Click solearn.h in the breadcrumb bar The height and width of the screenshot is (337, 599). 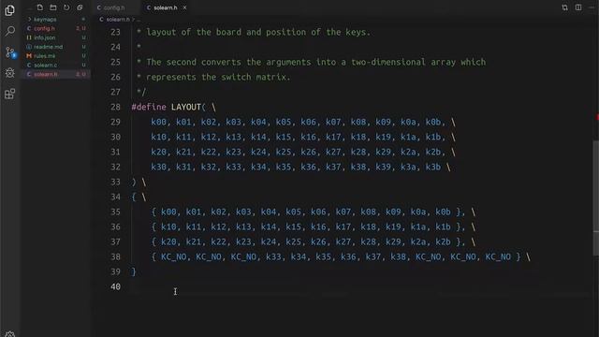pos(118,19)
